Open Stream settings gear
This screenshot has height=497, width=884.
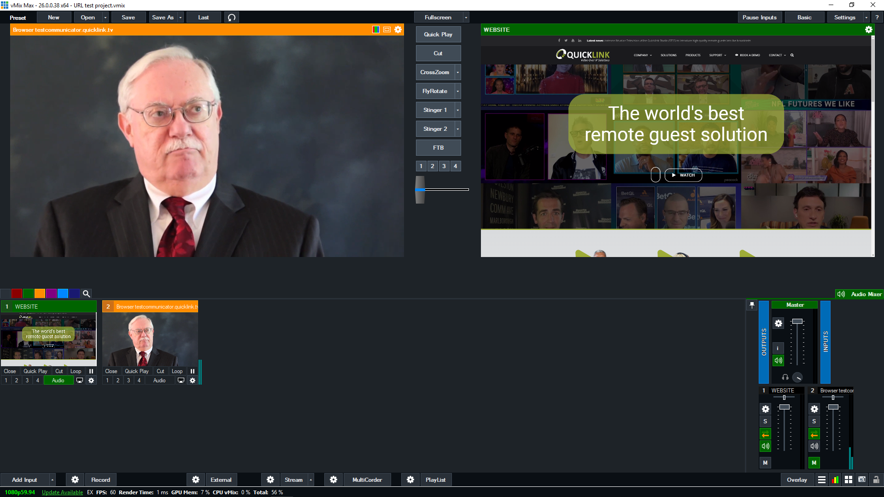tap(270, 480)
